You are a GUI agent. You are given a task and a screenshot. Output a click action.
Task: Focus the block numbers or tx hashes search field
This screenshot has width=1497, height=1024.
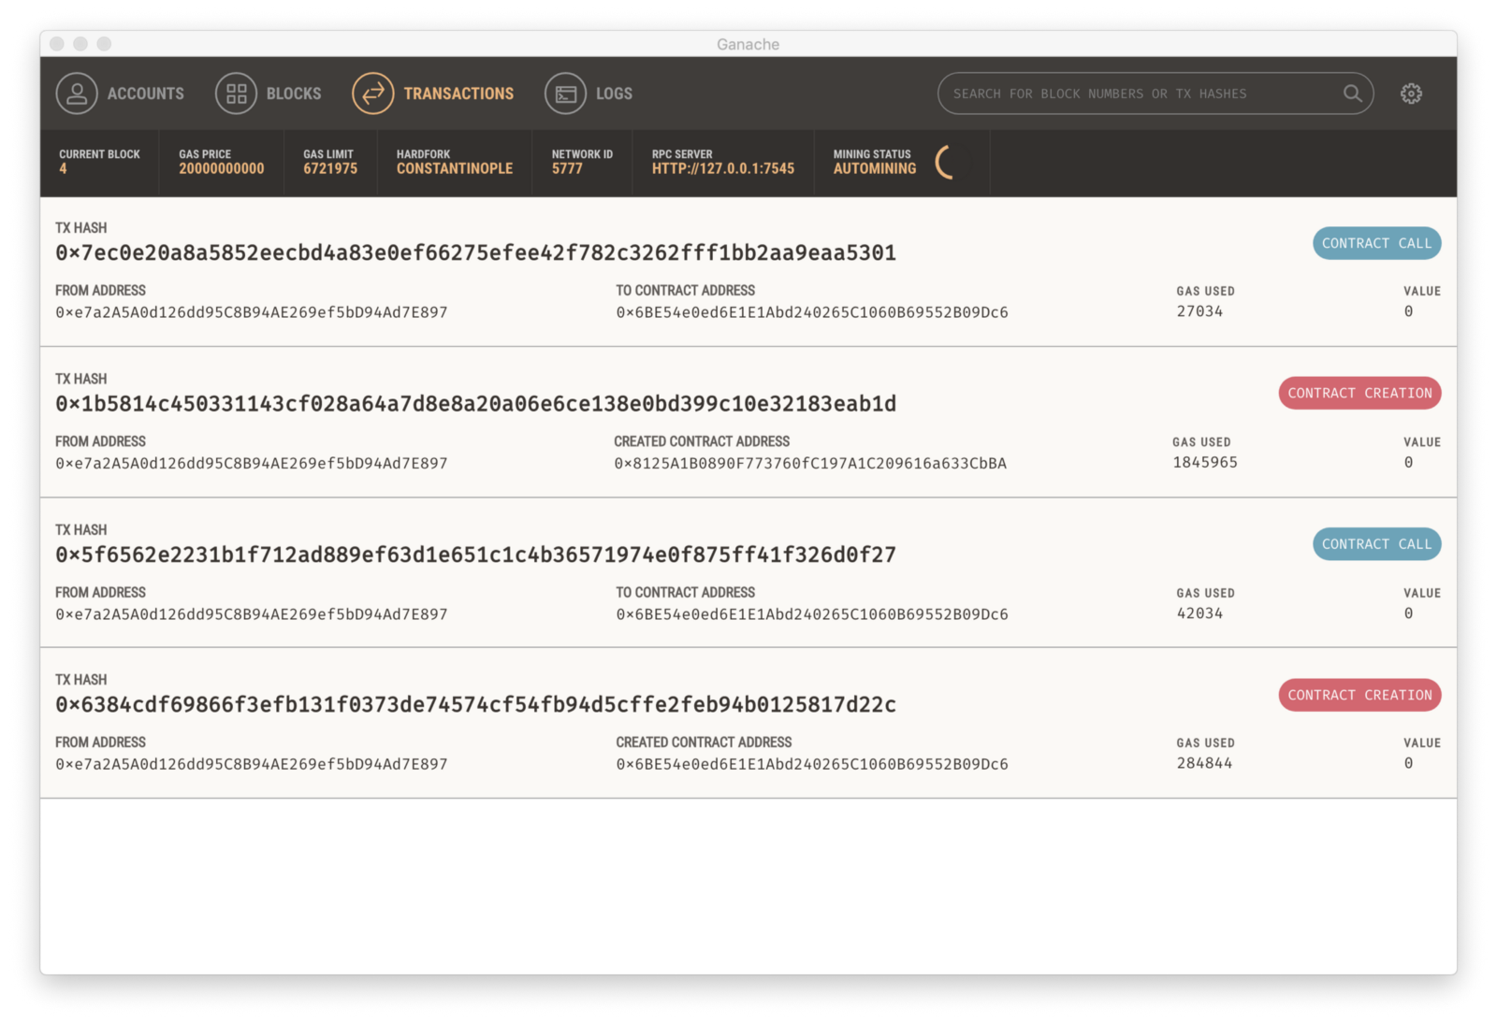point(1155,94)
